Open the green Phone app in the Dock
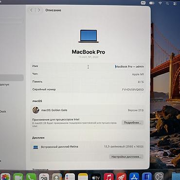 point(31,177)
